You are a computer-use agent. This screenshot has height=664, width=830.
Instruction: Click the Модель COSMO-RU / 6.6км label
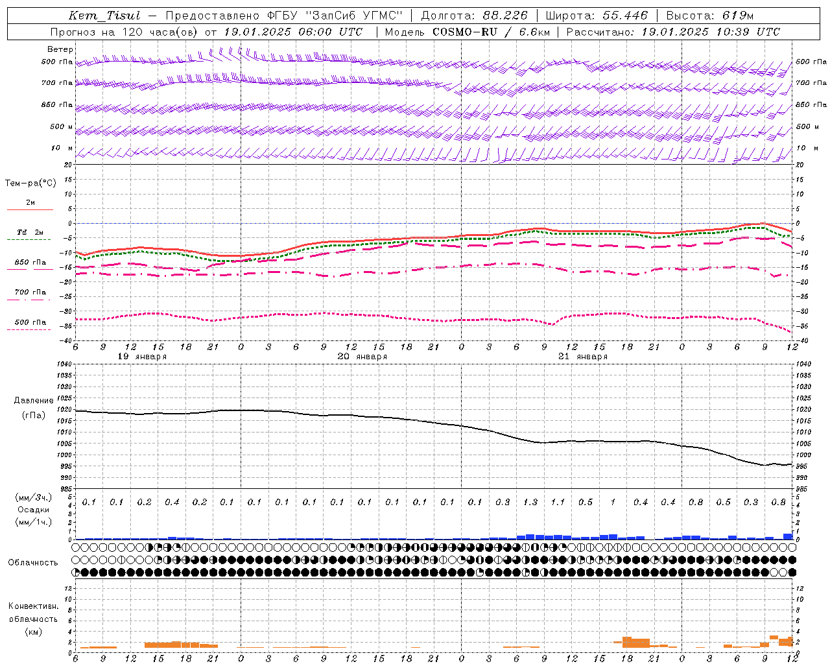point(468,32)
